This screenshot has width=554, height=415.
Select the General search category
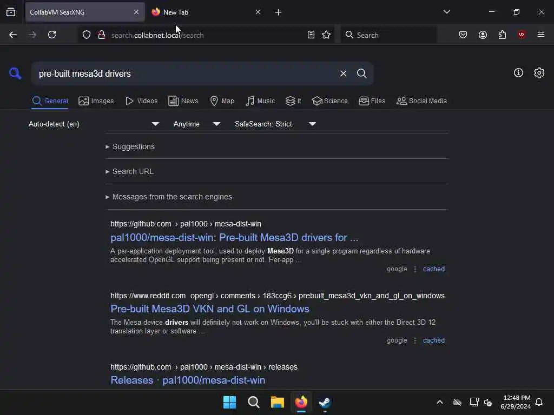(50, 101)
